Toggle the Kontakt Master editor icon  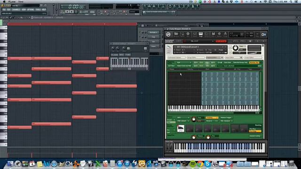[x=182, y=34]
